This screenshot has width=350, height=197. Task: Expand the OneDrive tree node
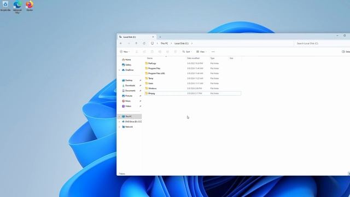pos(119,70)
